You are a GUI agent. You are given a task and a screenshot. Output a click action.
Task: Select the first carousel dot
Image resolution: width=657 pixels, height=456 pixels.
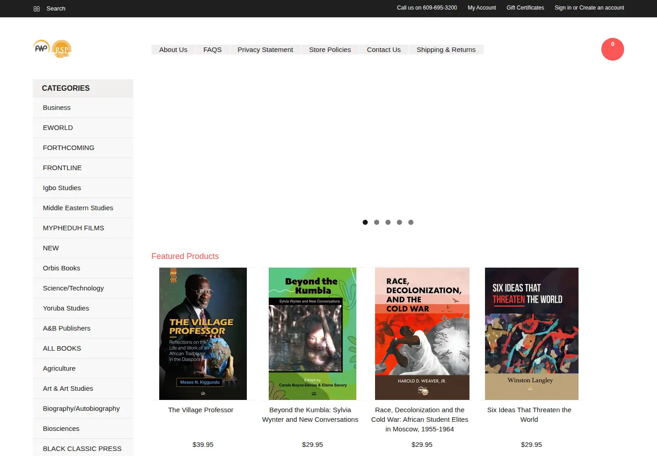click(365, 223)
